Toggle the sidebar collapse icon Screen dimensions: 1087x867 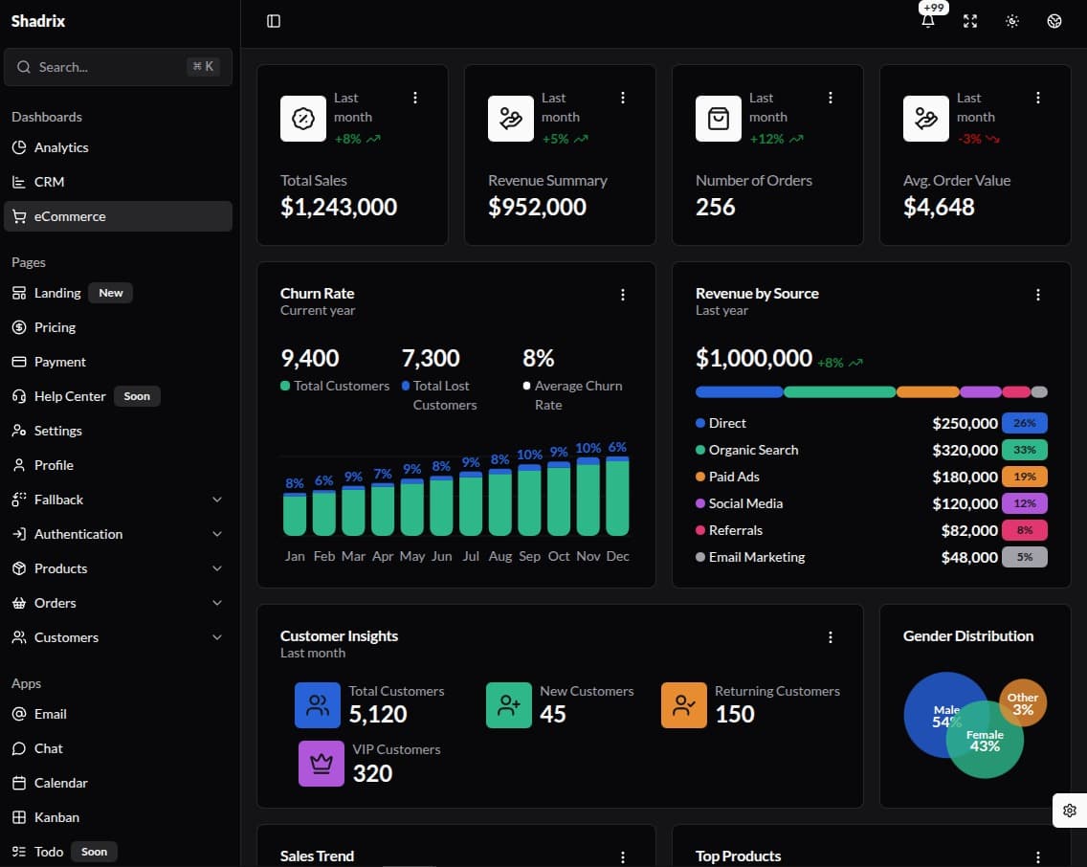tap(274, 21)
